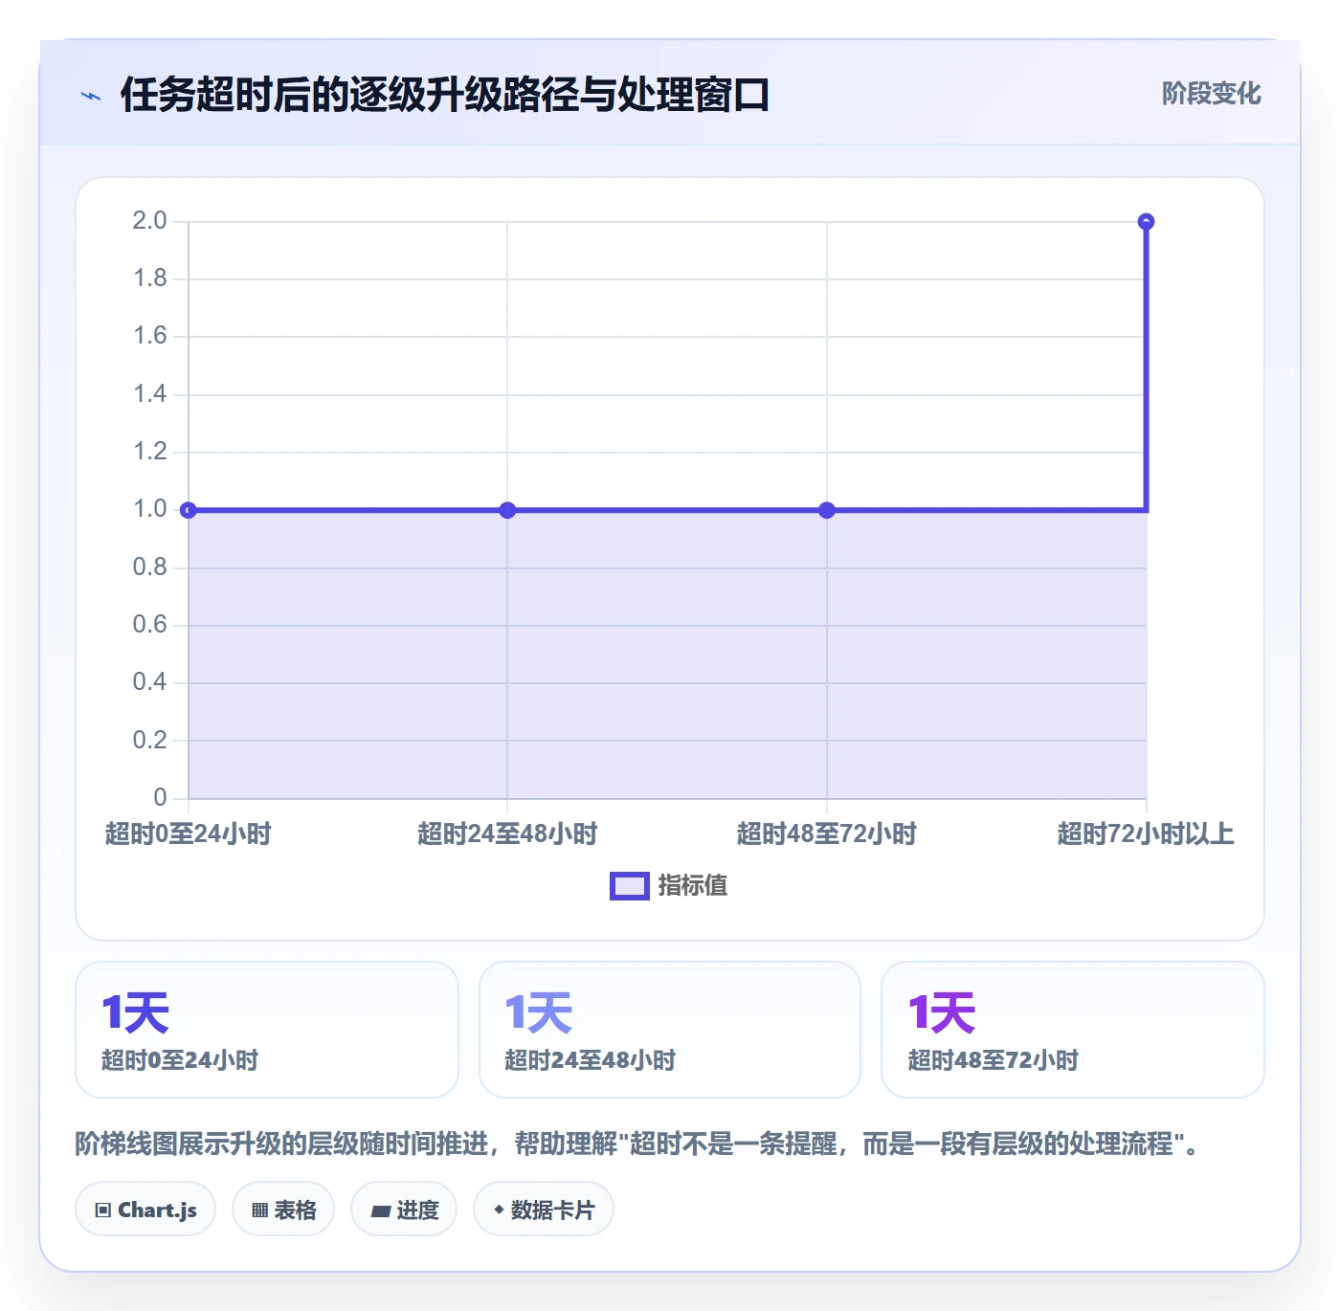The width and height of the screenshot is (1340, 1311).
Task: Click the y-axis value 2.0
Action: [x=149, y=221]
